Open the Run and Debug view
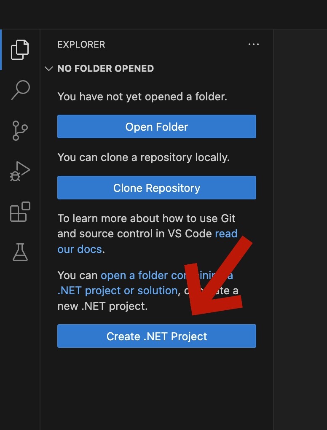Viewport: 327px width, 430px height. point(20,171)
